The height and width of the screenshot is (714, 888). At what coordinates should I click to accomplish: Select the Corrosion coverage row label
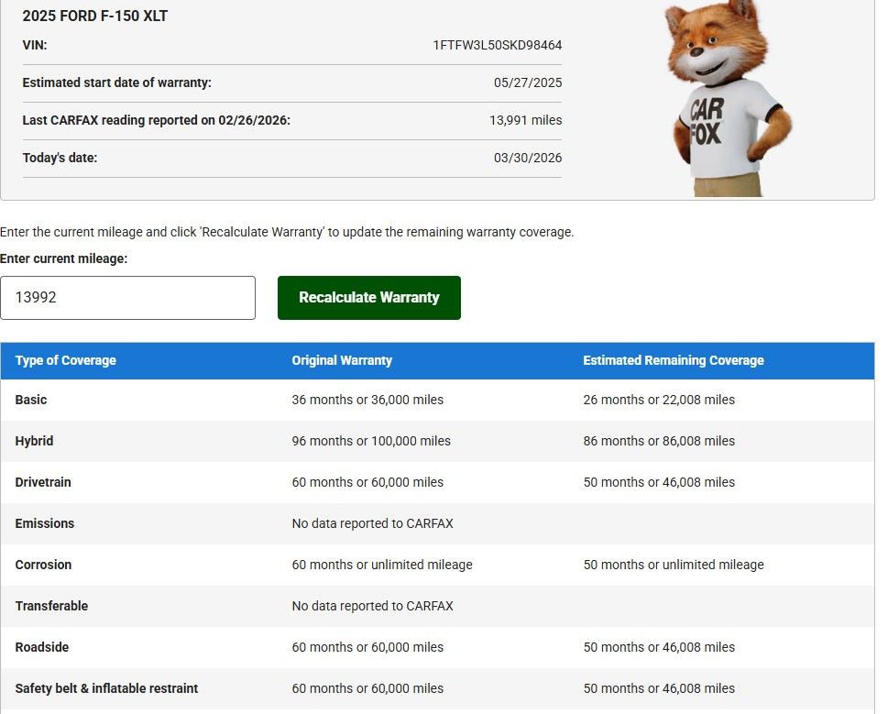(x=44, y=566)
